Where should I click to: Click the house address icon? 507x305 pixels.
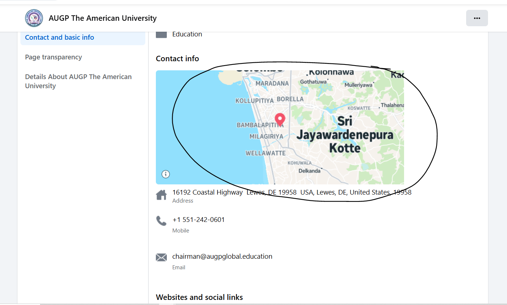coord(161,195)
